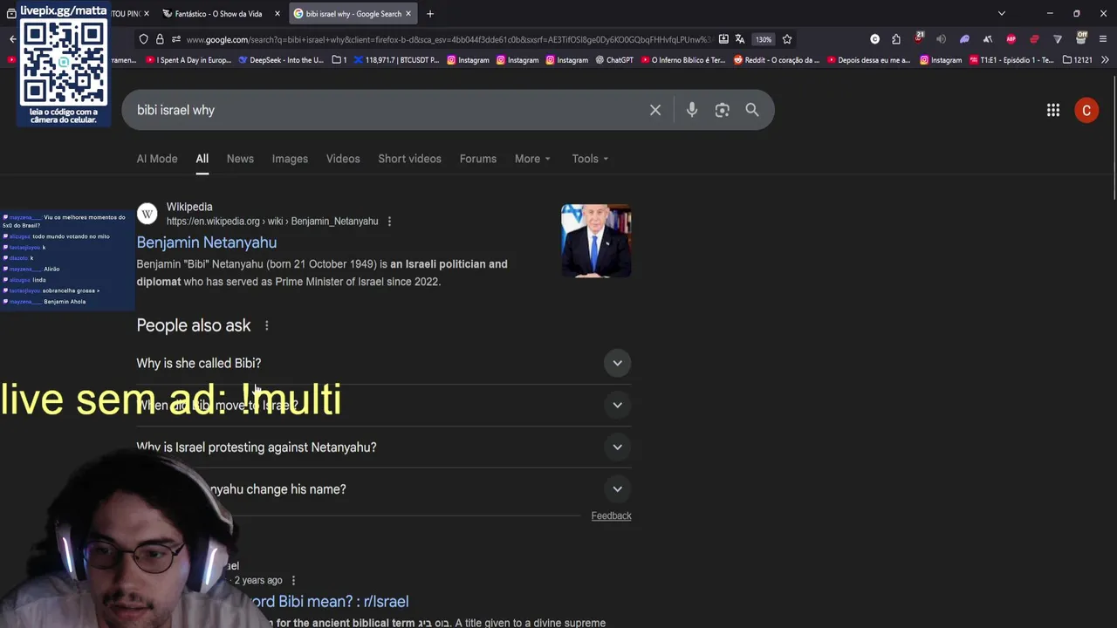Switch to the Short videos tab
Screen dimensions: 1117x628
coord(409,159)
